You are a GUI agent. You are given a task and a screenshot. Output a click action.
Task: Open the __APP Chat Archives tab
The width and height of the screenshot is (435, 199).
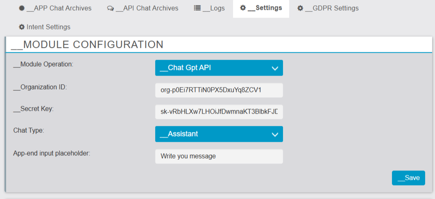pos(59,8)
